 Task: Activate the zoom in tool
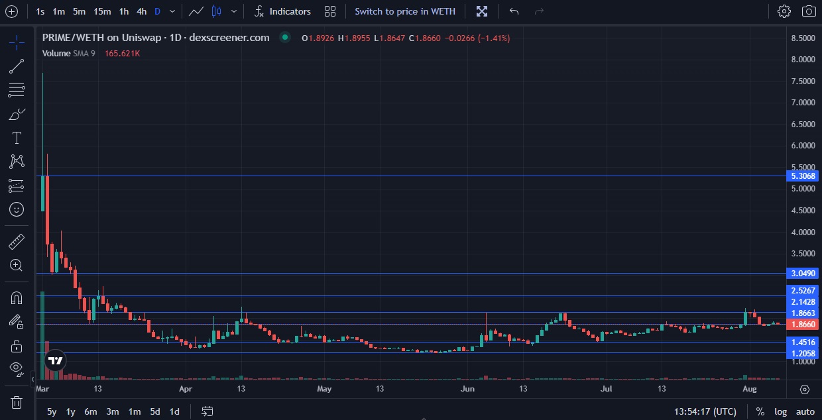[17, 265]
